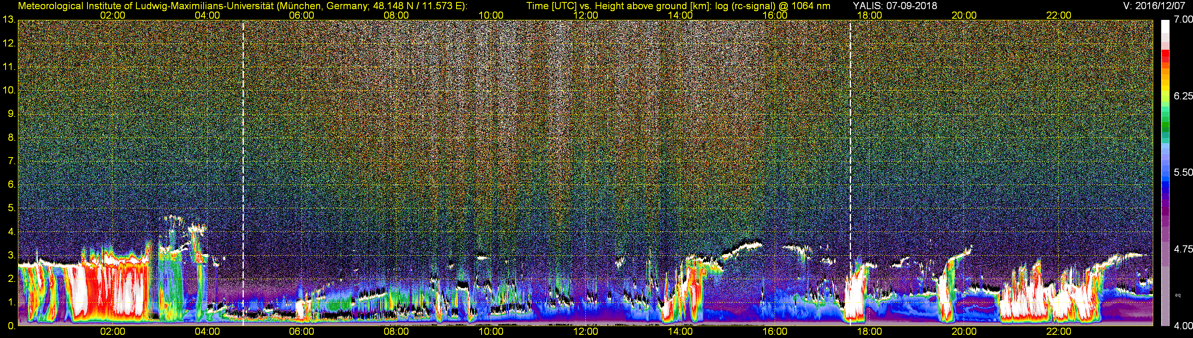Click 22:00 on the top time axis
This screenshot has width=1193, height=338.
tap(1059, 15)
